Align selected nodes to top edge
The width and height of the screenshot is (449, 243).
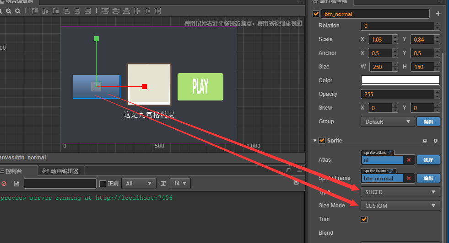35,11
